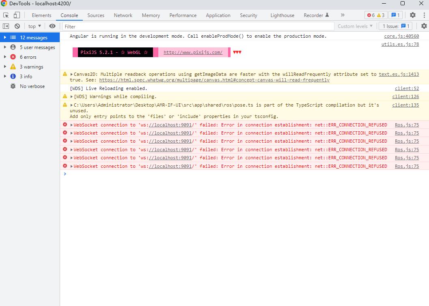Click the Recorder tab flask icon
The image size is (429, 306).
point(327,15)
